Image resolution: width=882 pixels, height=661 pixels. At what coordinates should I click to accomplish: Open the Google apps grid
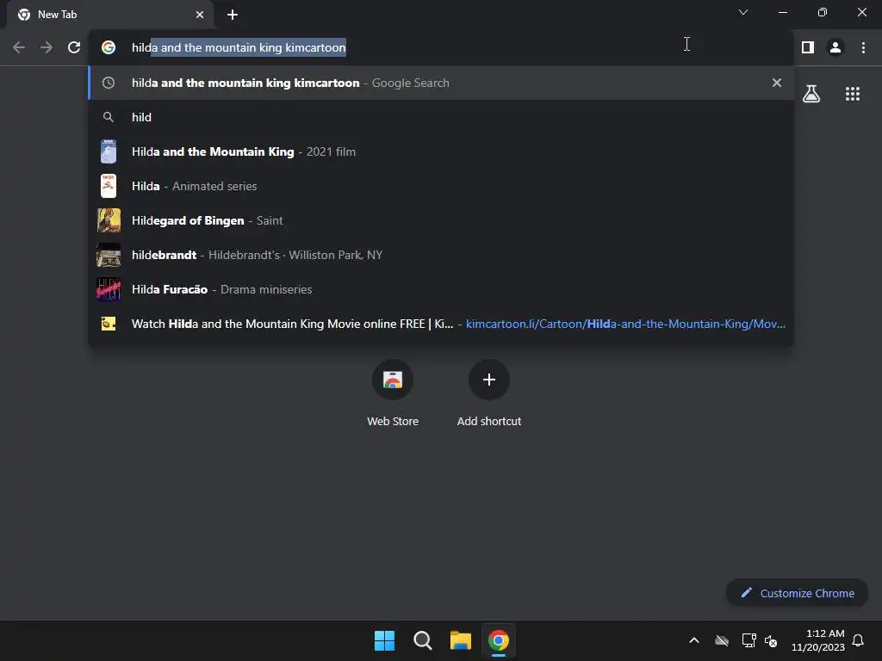pyautogui.click(x=853, y=94)
